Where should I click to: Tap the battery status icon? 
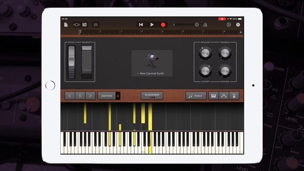point(240,19)
